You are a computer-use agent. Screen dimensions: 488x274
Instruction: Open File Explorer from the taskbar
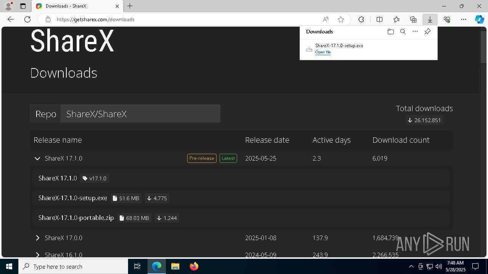(175, 266)
